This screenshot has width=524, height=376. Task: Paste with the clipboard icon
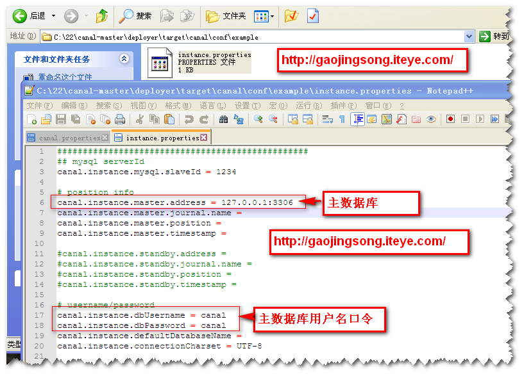(x=169, y=119)
